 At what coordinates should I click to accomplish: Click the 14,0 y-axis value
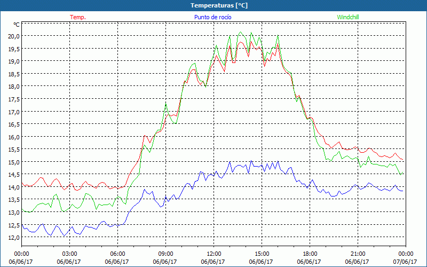point(14,187)
